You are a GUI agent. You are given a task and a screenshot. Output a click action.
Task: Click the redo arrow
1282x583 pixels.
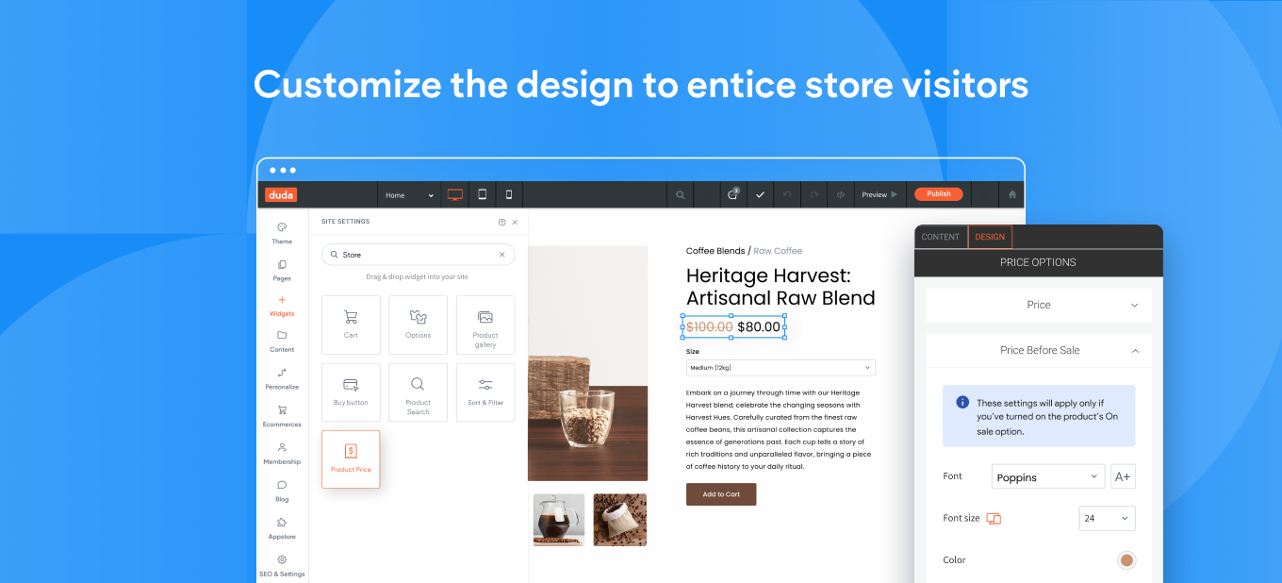(x=814, y=195)
